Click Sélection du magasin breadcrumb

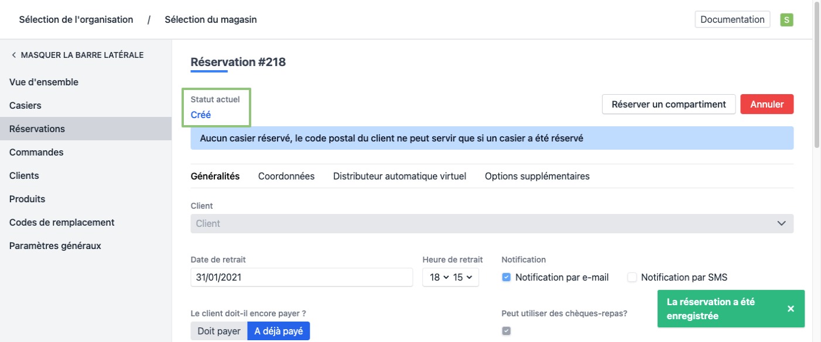(x=210, y=19)
